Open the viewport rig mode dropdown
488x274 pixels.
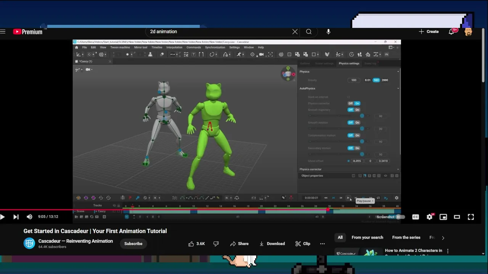click(79, 69)
